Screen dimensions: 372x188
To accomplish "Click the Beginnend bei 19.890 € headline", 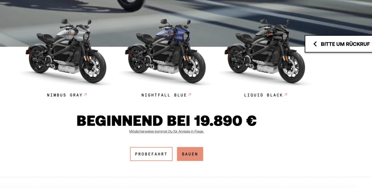I will click(x=166, y=121).
